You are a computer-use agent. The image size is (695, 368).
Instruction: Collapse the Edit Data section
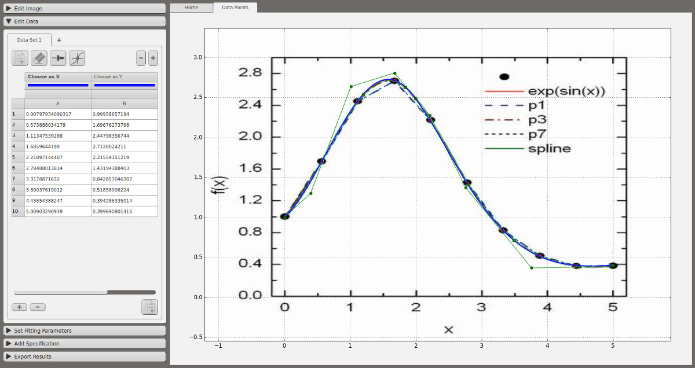pyautogui.click(x=85, y=21)
